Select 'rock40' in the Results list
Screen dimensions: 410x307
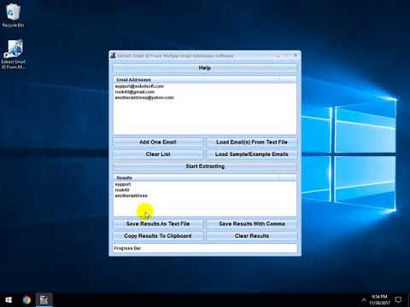click(122, 190)
